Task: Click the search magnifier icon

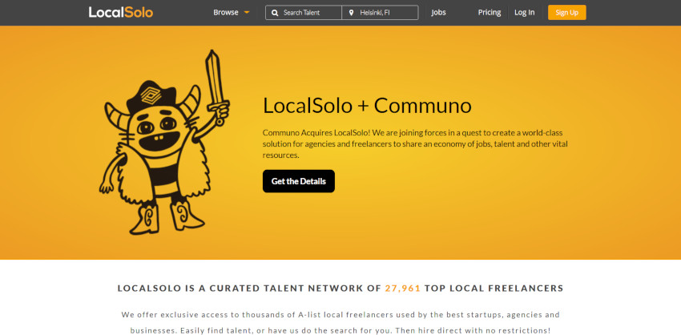Action: [275, 13]
